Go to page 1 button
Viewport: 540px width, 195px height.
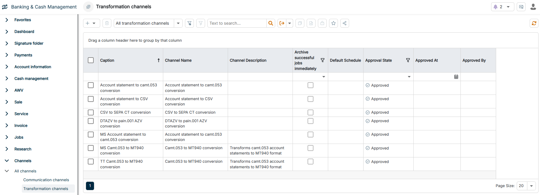[90, 186]
